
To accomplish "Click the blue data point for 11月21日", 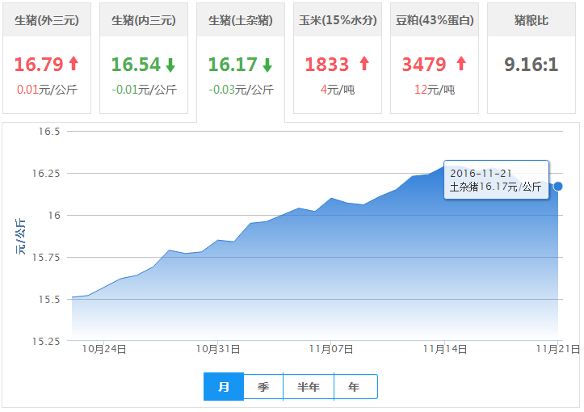I will 558,187.
